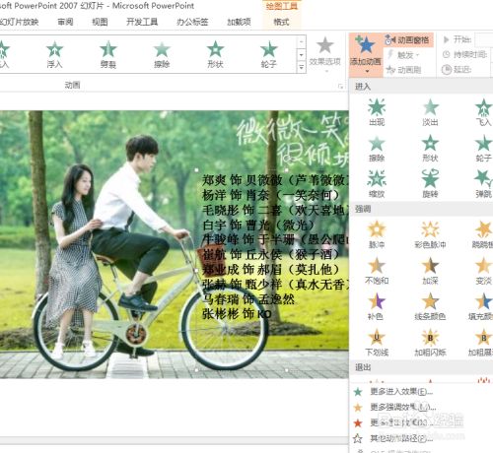Select 下划线 emphasis effect
The height and width of the screenshot is (453, 493).
coord(377,343)
